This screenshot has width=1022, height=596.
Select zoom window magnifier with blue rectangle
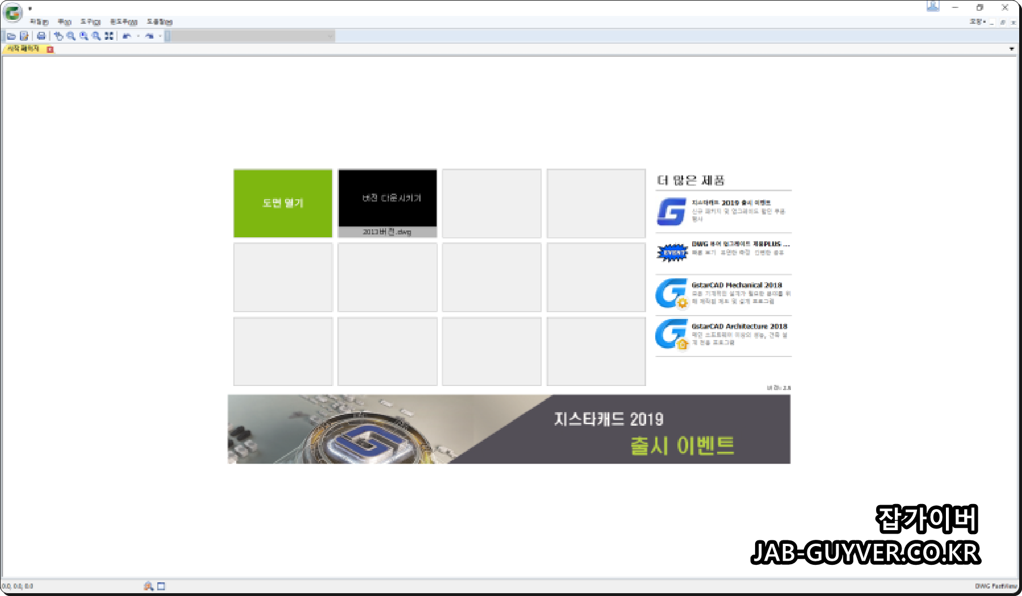84,36
